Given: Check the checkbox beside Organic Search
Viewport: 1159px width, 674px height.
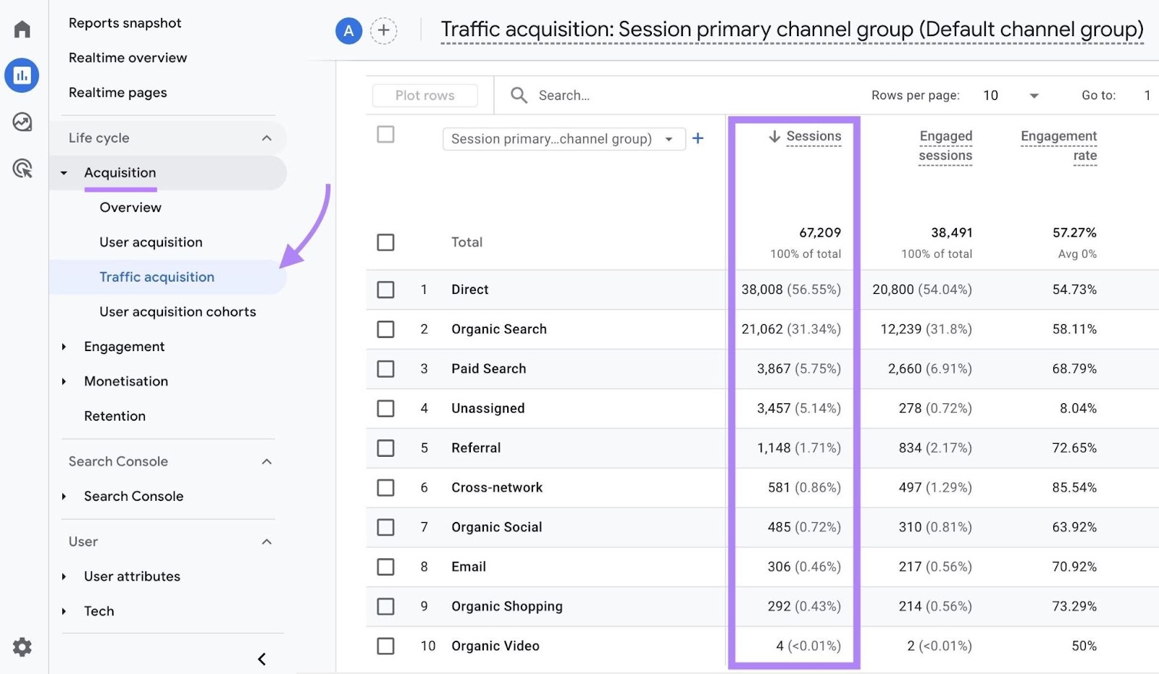Looking at the screenshot, I should pyautogui.click(x=385, y=329).
